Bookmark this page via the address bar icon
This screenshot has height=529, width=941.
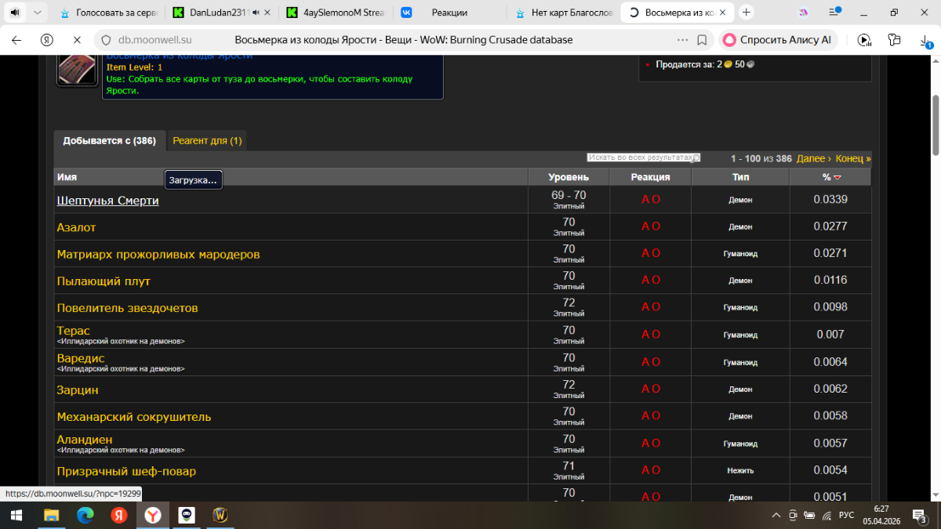pos(702,40)
